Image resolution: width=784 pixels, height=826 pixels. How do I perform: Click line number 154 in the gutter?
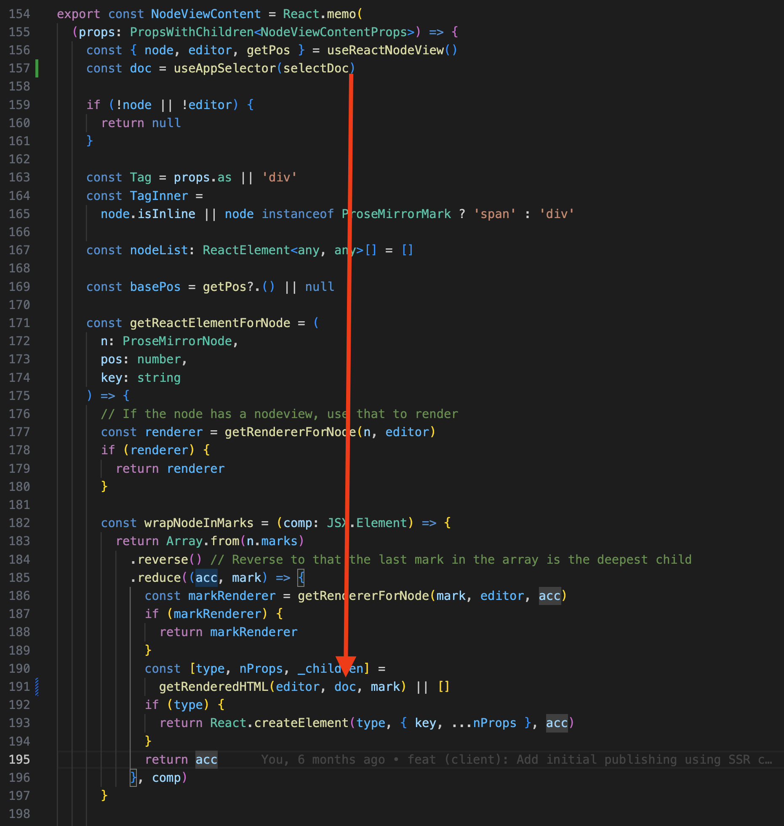pyautogui.click(x=19, y=14)
